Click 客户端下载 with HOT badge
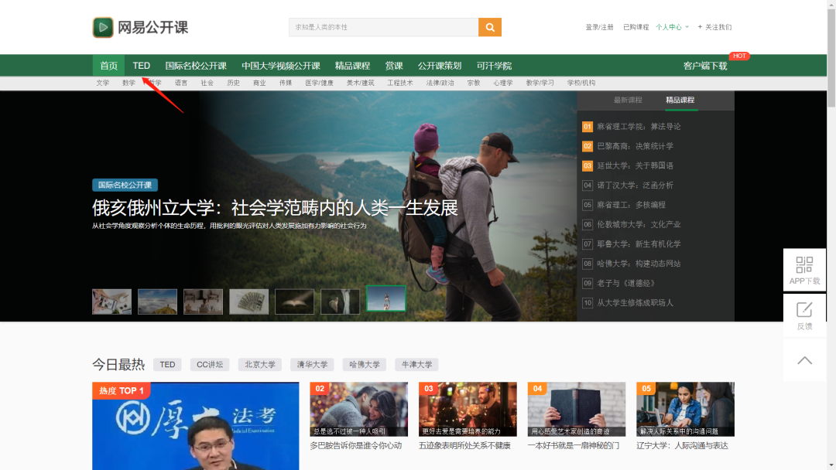Viewport: 836px width, 470px height. point(705,66)
